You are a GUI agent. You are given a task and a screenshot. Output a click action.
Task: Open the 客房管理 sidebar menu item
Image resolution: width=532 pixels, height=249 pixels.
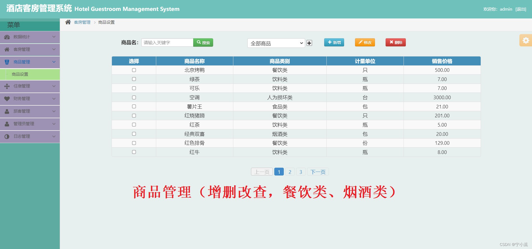(x=30, y=50)
